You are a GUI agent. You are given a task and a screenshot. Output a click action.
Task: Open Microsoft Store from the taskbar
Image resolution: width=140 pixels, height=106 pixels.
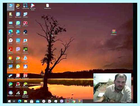coord(32,101)
